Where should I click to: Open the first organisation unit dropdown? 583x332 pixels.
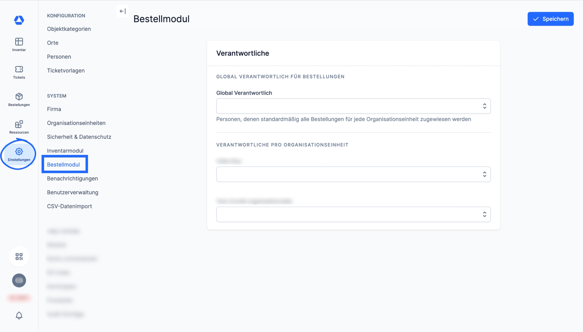tap(353, 174)
